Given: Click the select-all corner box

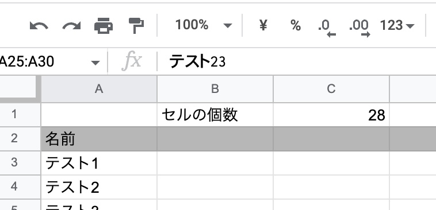Looking at the screenshot, I should tap(18, 87).
